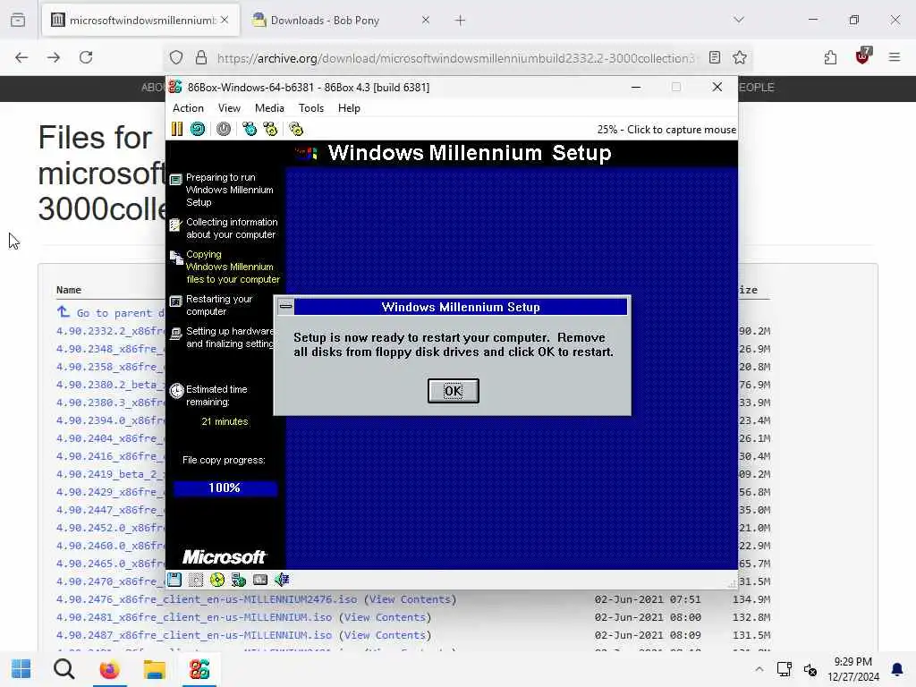Click the 4.90.2419_beta_2 file link

click(111, 474)
